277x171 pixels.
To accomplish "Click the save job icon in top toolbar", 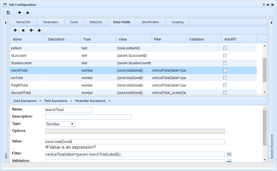I will (x=8, y=13).
